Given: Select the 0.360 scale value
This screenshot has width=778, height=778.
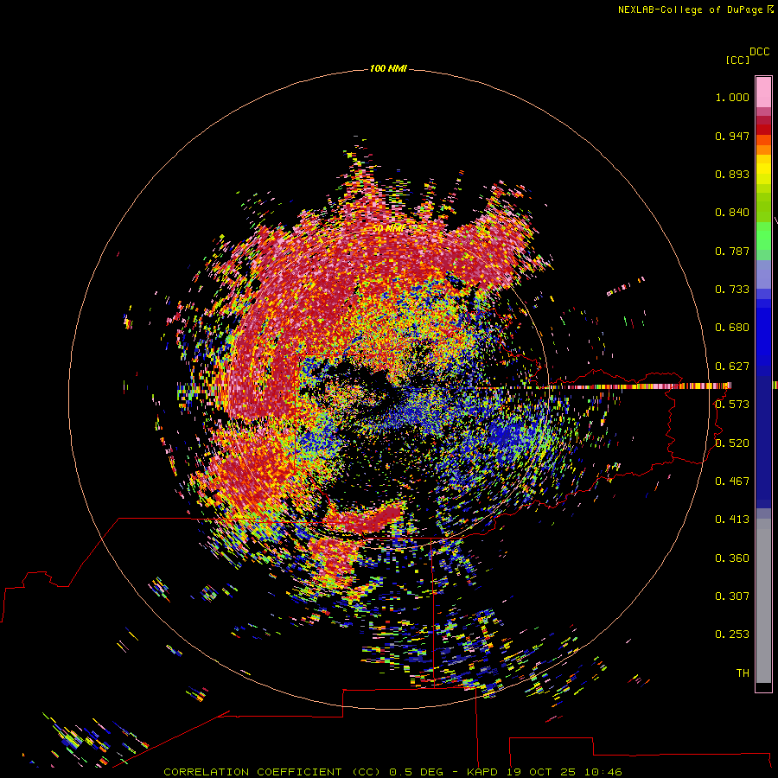Looking at the screenshot, I should point(732,558).
